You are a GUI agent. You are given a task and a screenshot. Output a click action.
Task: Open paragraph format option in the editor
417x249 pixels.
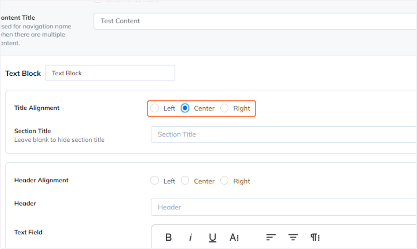315,238
